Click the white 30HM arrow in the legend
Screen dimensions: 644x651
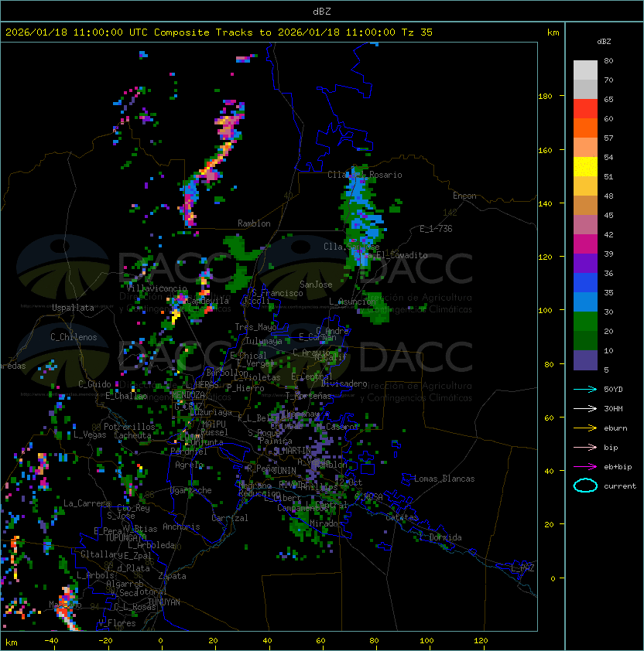(x=585, y=409)
